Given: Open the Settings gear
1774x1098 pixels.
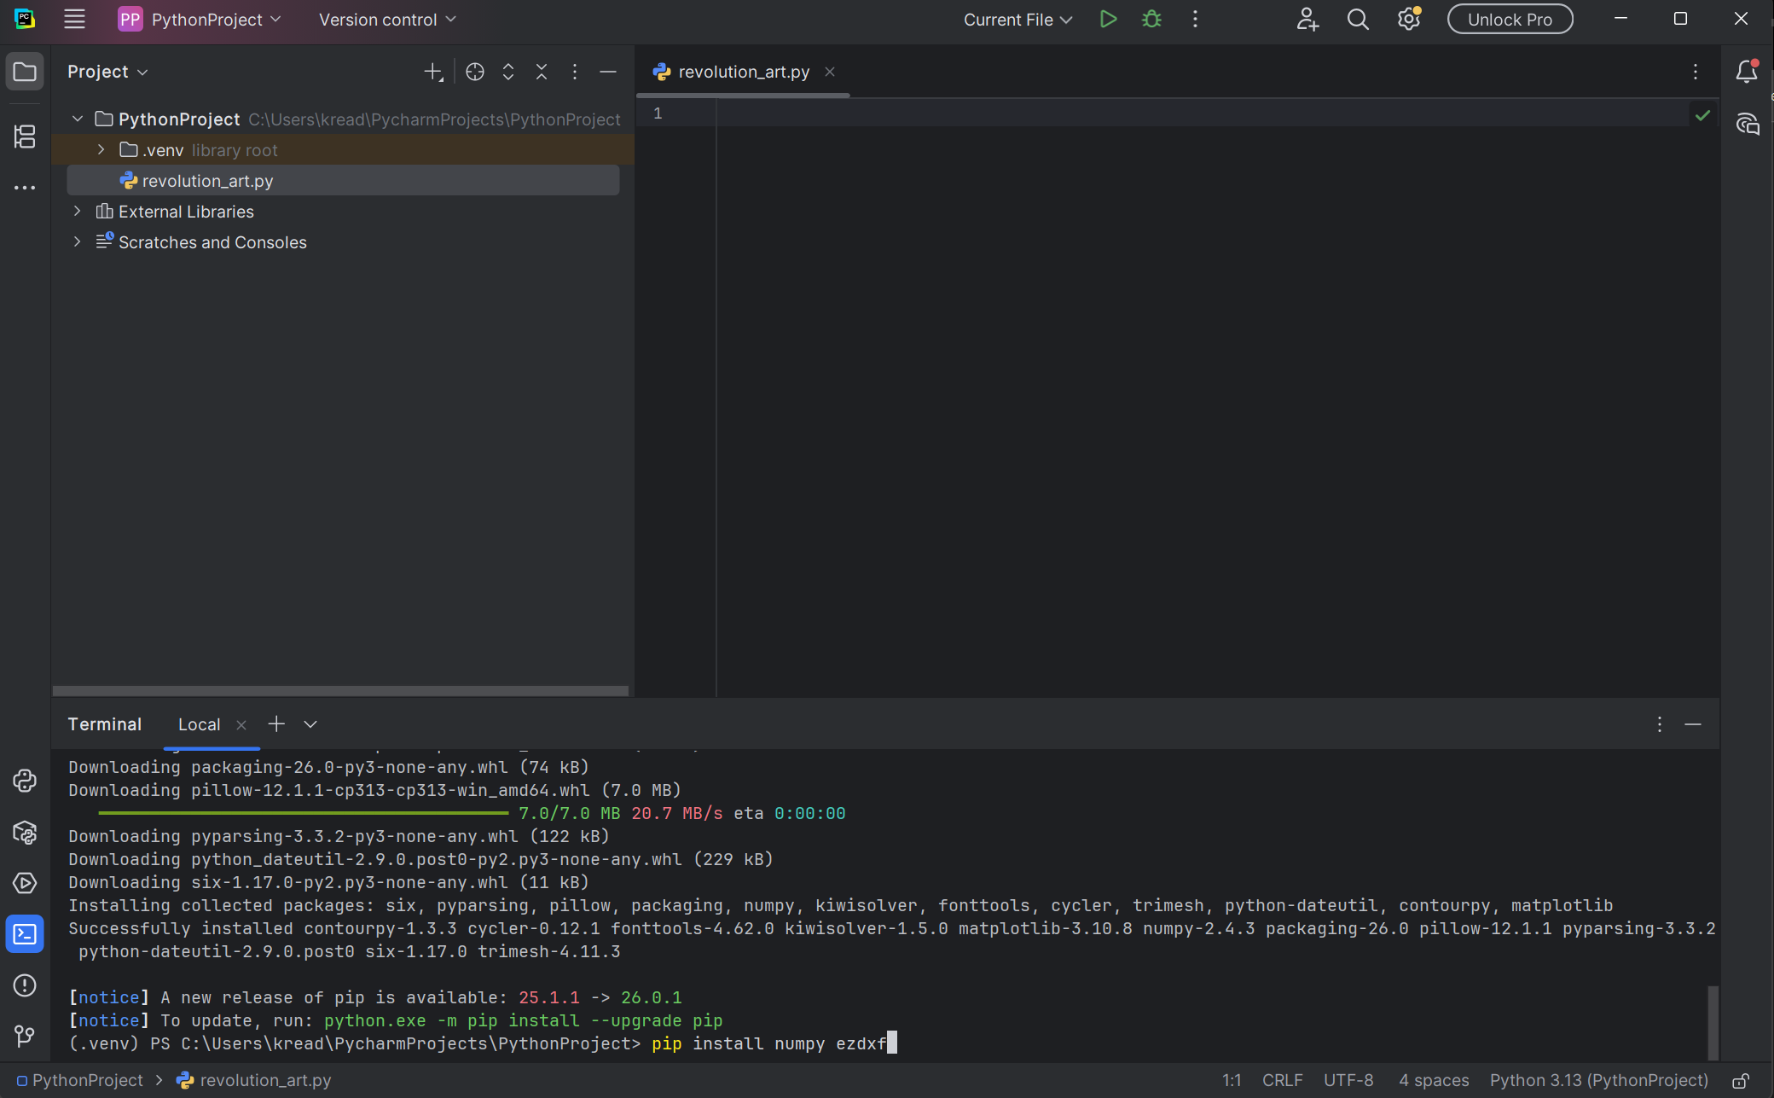Looking at the screenshot, I should click(x=1408, y=19).
